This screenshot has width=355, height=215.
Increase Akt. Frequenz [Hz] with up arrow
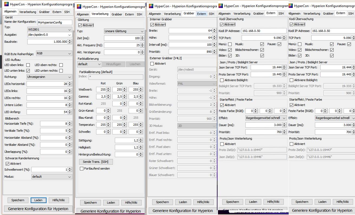(142, 44)
